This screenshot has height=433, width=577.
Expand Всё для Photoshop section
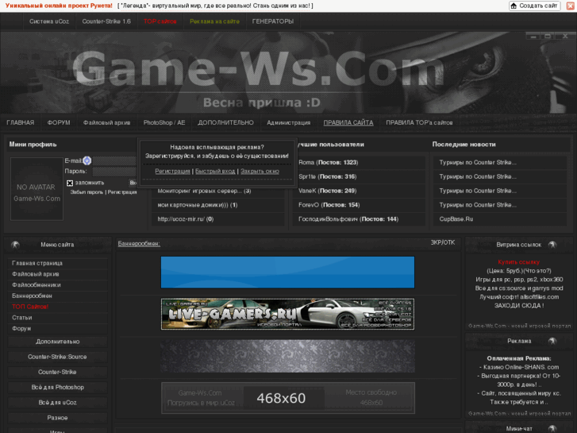[57, 387]
